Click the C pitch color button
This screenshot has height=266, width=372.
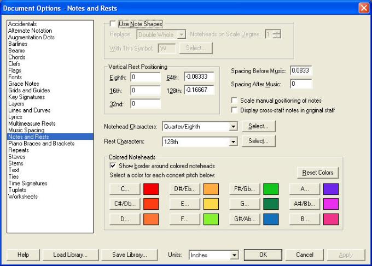(125, 189)
